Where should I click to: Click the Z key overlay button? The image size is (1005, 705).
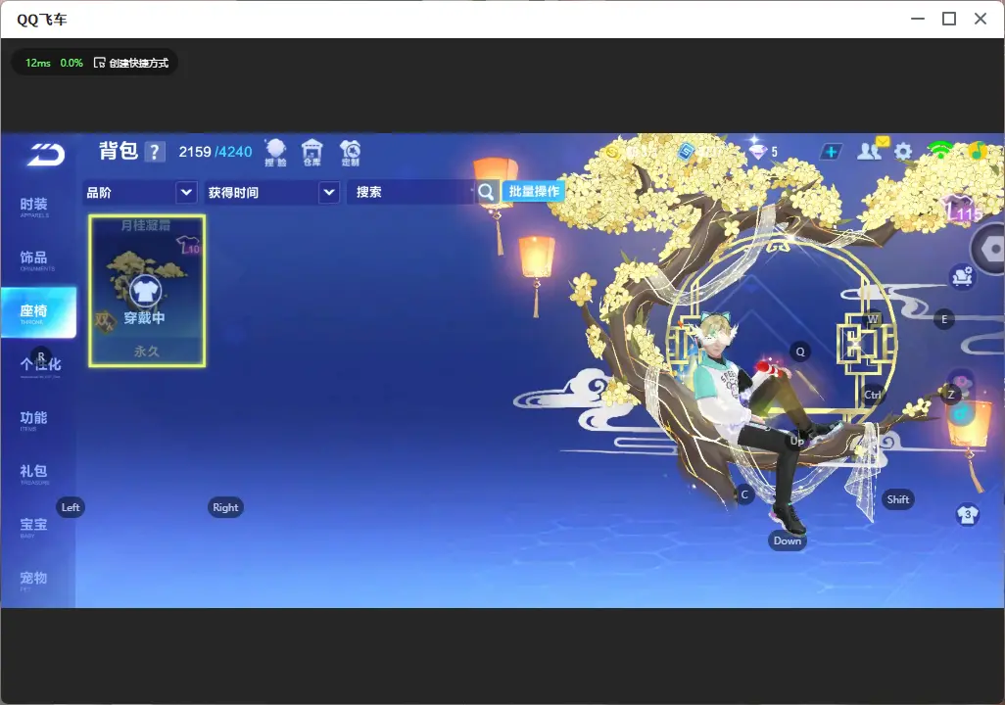(951, 395)
